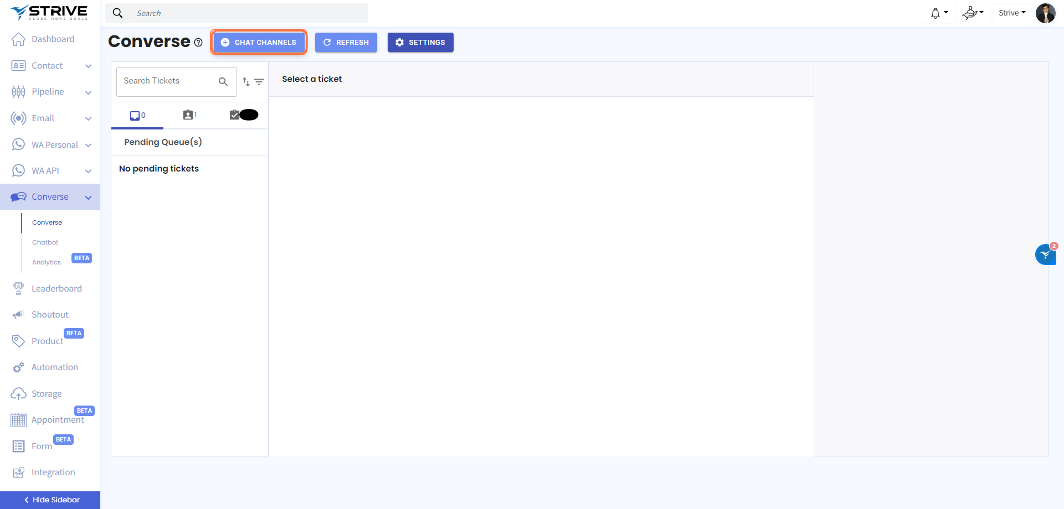Viewport: 1064px width, 509px height.
Task: Open the Strive account dropdown
Action: [x=1011, y=13]
